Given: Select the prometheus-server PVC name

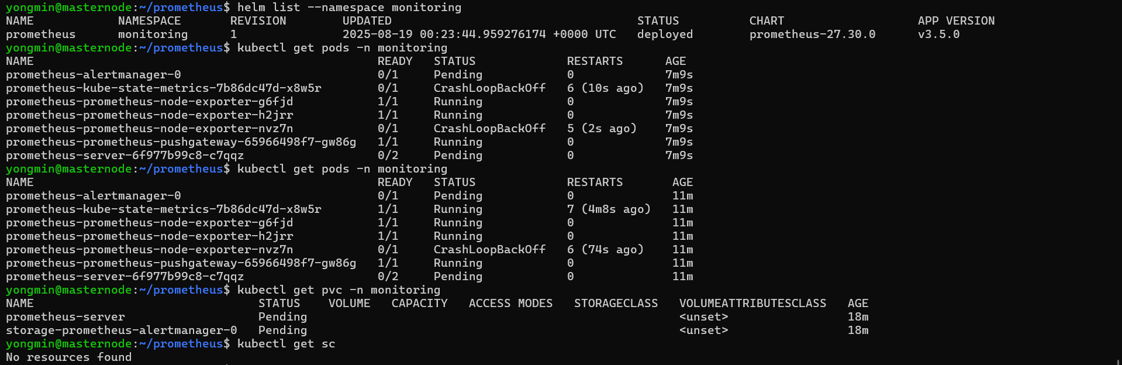Looking at the screenshot, I should click(65, 317).
